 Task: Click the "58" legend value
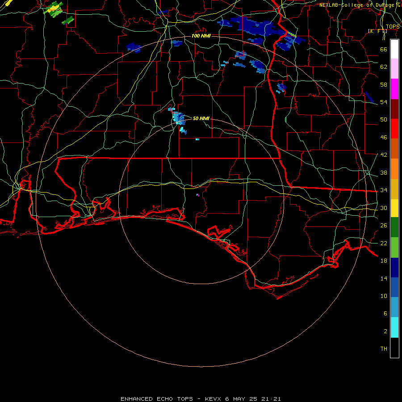384,84
